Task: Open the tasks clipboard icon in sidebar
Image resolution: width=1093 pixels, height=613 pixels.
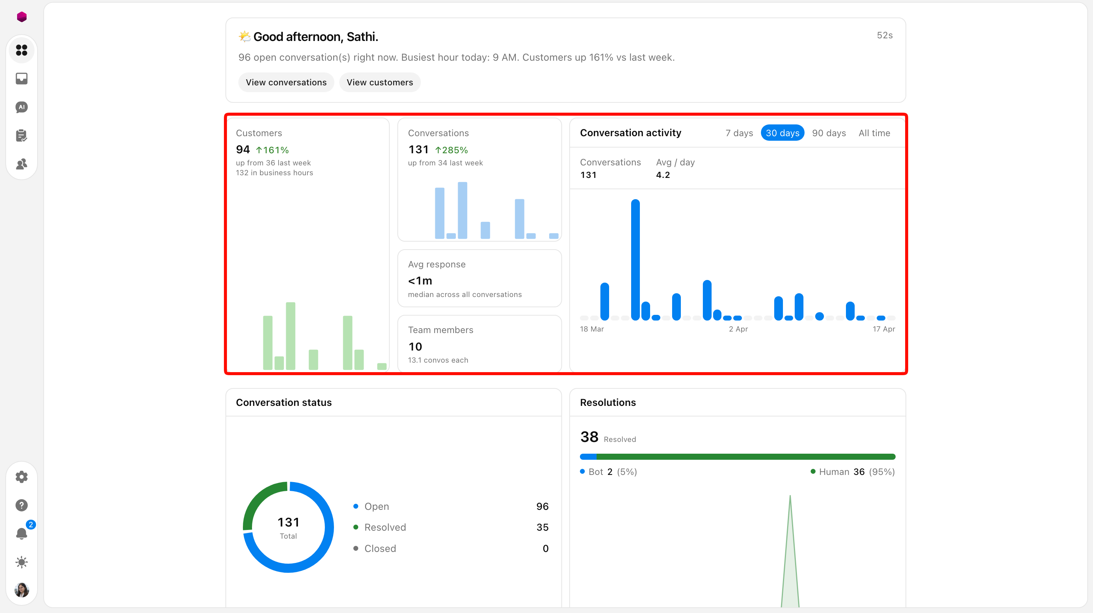Action: point(22,135)
